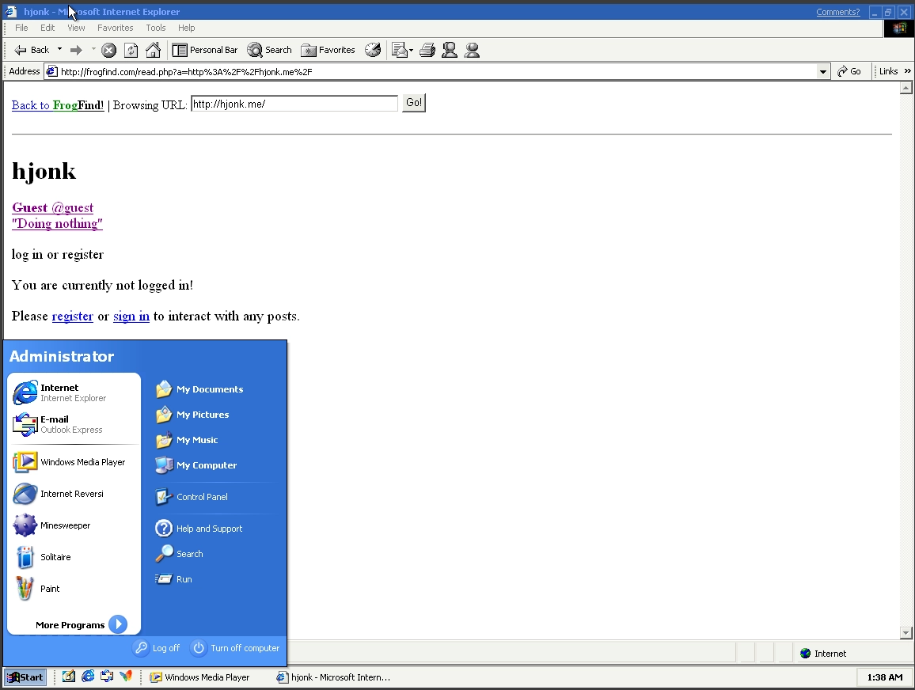Open the Personal Bar
Viewport: 915px width, 690px height.
(205, 50)
